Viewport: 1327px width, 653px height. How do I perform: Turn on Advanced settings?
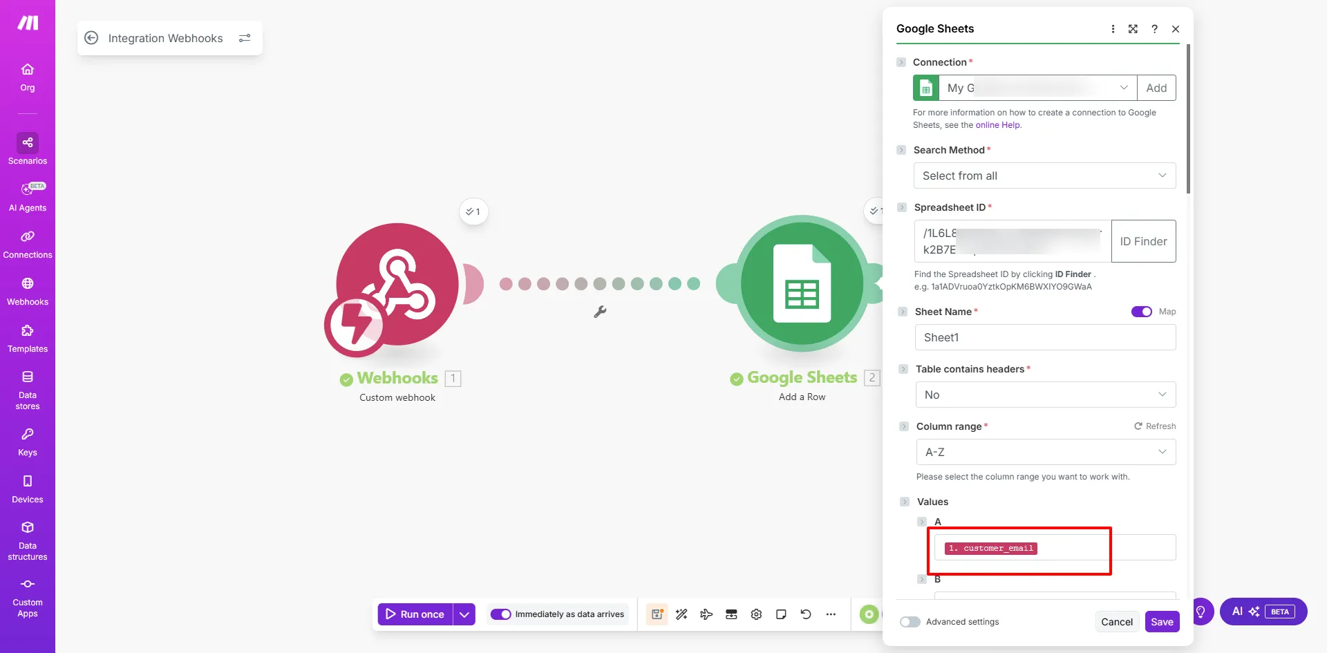tap(910, 622)
